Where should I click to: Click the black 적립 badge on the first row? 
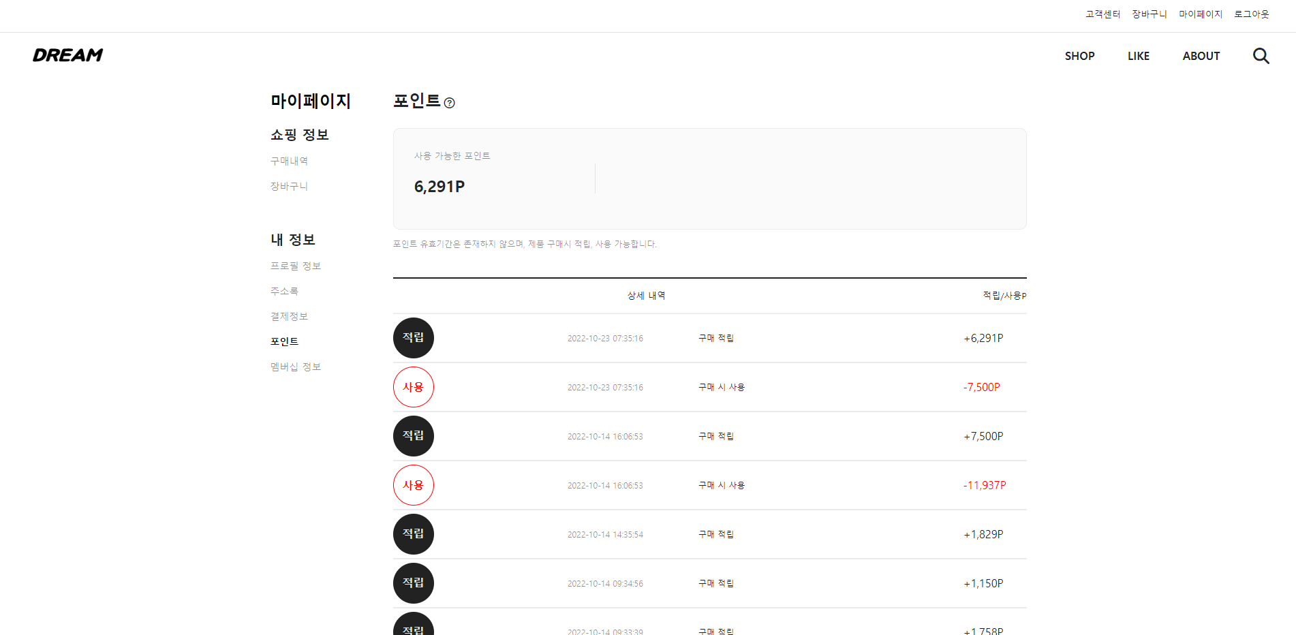coord(413,338)
